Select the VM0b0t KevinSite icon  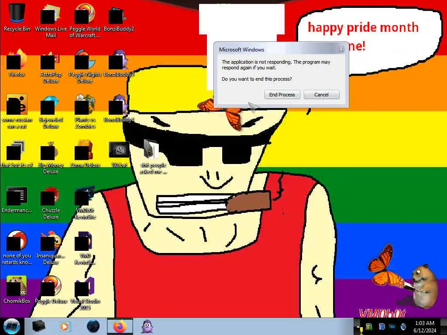coord(85,202)
